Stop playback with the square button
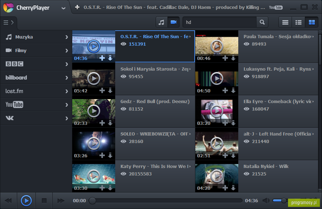Image resolution: width=322 pixels, height=209 pixels. (44, 200)
